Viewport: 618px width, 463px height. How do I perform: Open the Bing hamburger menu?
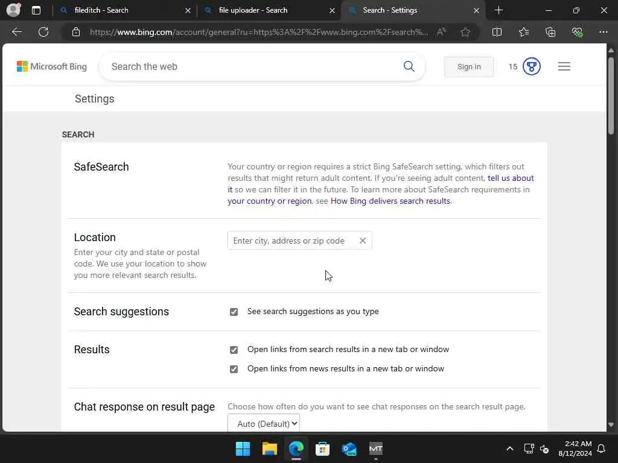[x=564, y=66]
